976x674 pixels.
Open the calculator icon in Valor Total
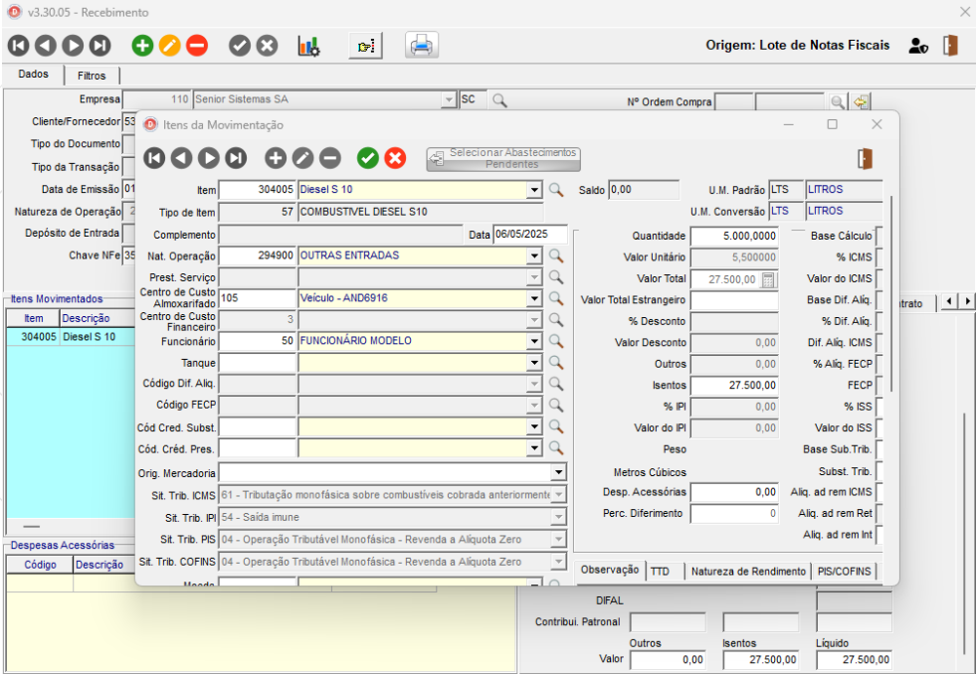pos(768,279)
